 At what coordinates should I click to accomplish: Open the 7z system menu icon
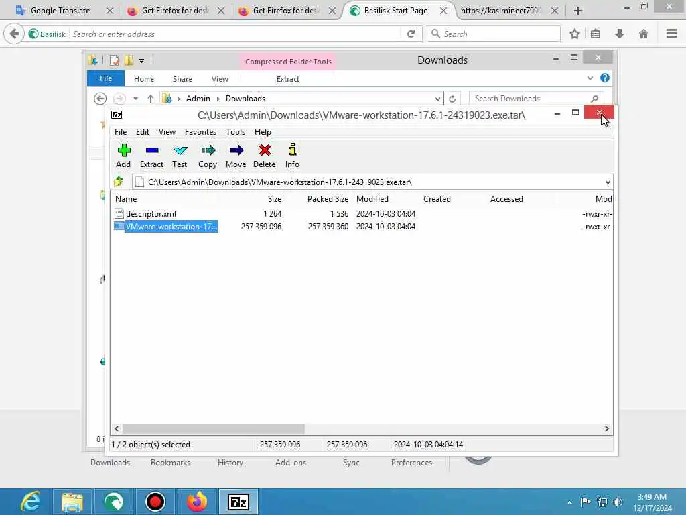(117, 115)
